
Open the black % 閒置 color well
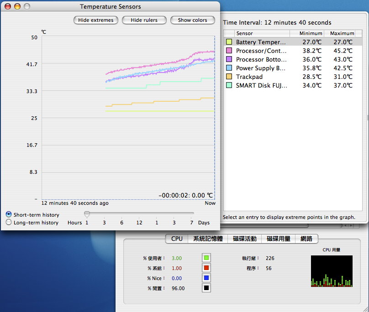click(206, 288)
